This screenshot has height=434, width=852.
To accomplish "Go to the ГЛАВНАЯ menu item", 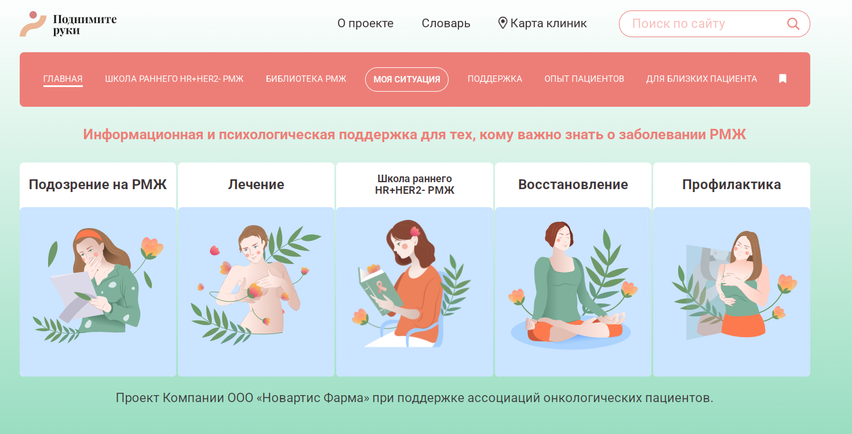I will [x=63, y=79].
